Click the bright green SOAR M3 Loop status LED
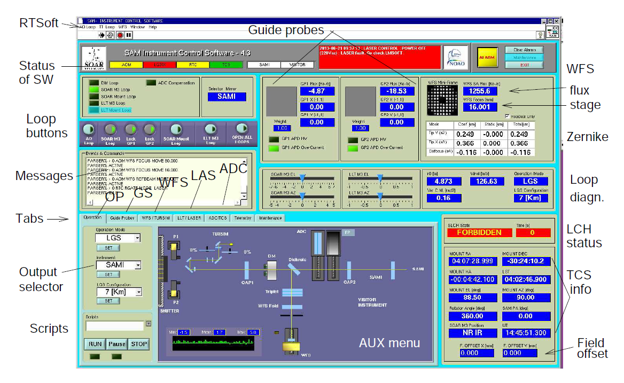 point(94,90)
